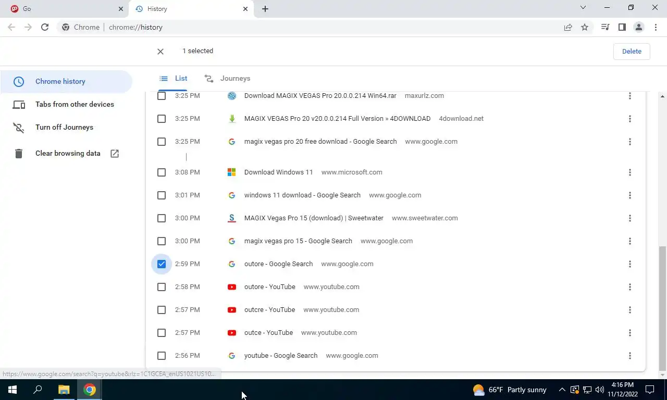Delete the selected history item

(632, 51)
